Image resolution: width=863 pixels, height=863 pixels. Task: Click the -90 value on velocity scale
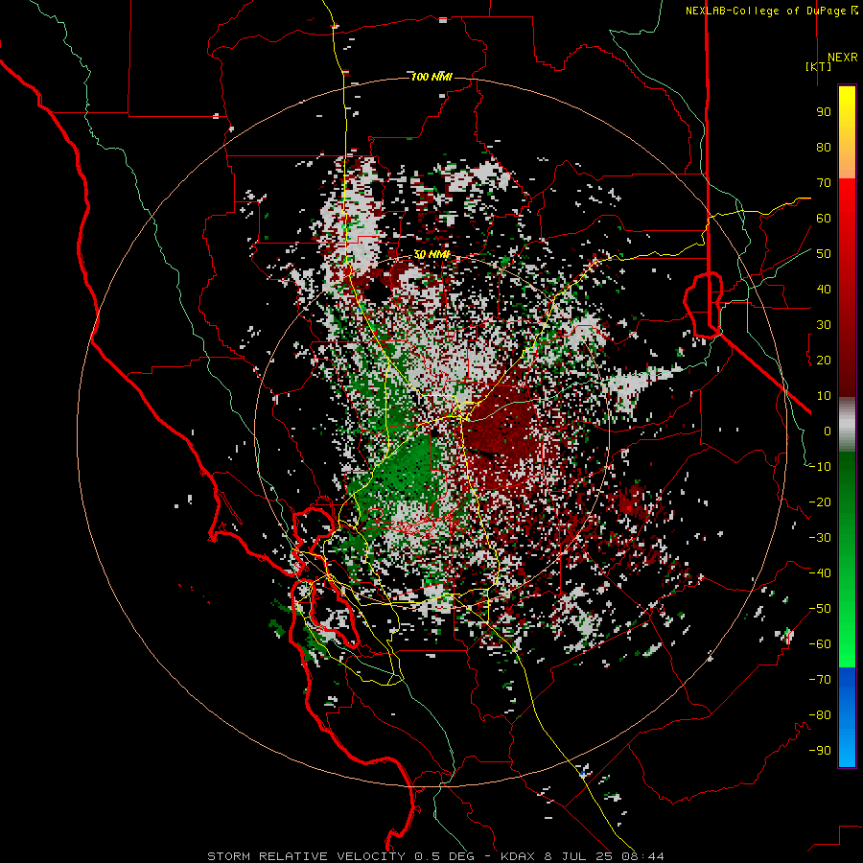820,751
